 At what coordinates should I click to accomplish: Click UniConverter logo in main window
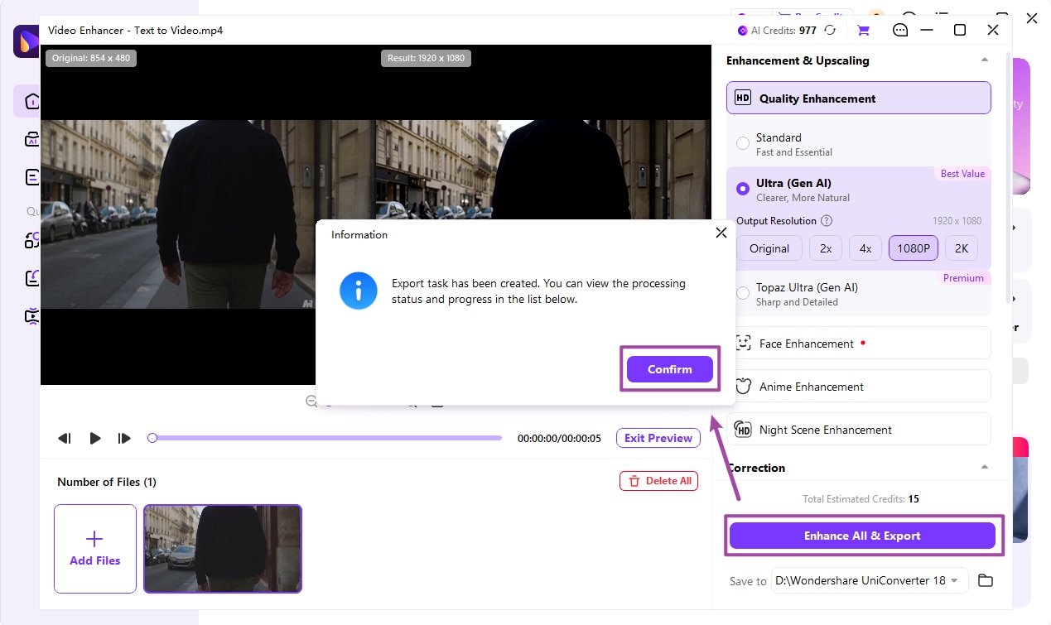click(25, 41)
